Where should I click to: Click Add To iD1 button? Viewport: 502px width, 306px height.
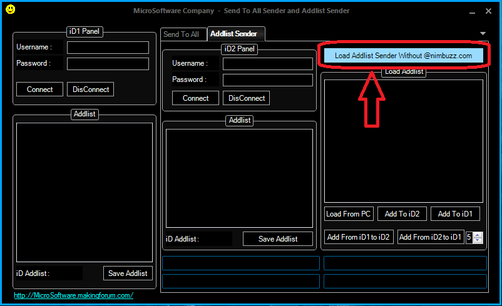(455, 214)
